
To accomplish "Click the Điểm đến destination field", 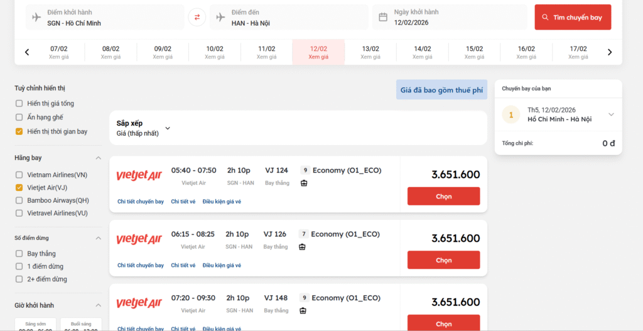I will tap(289, 18).
